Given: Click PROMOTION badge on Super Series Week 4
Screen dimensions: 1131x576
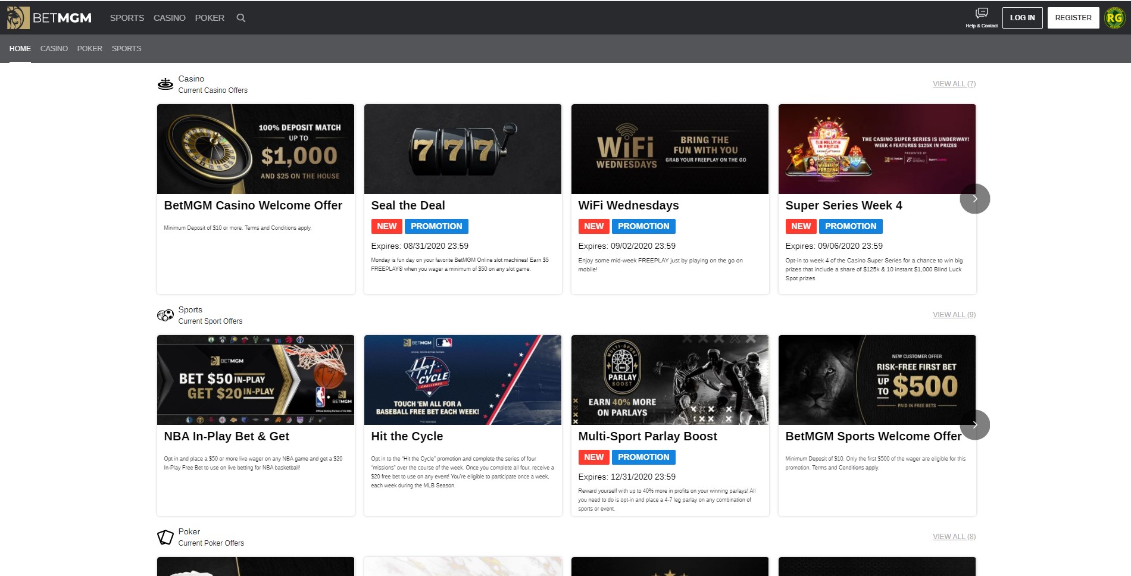Looking at the screenshot, I should click(851, 226).
